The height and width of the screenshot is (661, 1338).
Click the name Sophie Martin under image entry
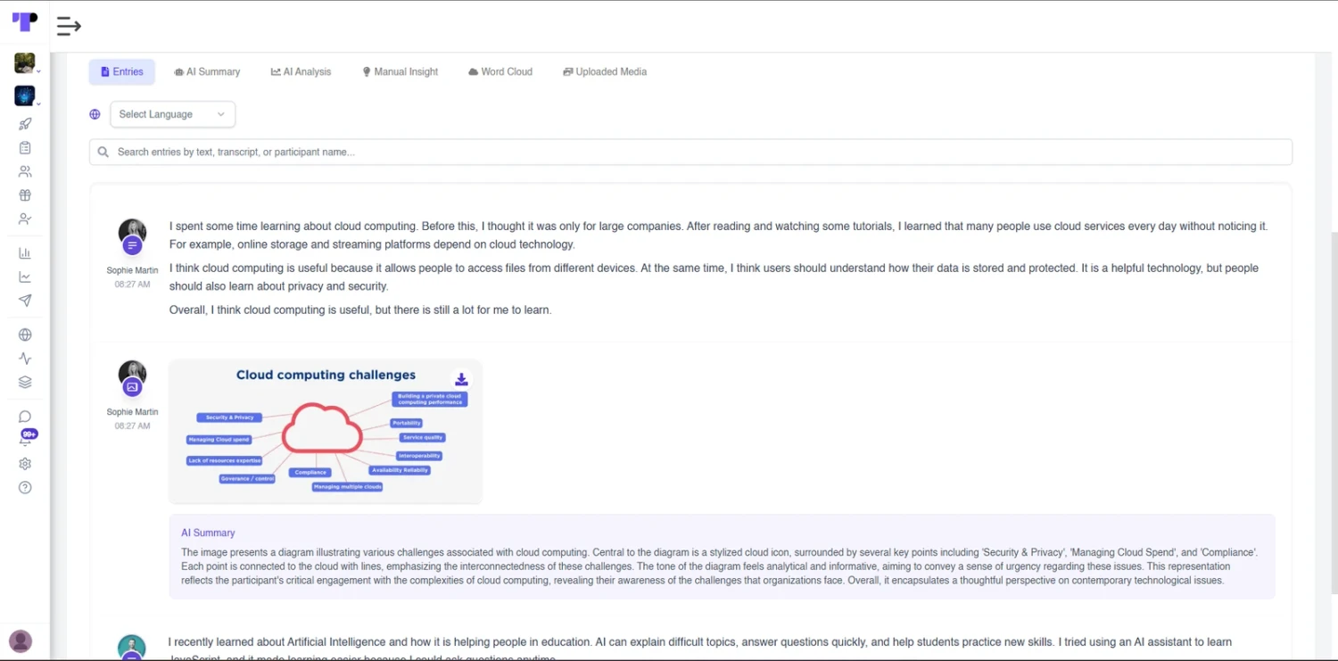132,412
